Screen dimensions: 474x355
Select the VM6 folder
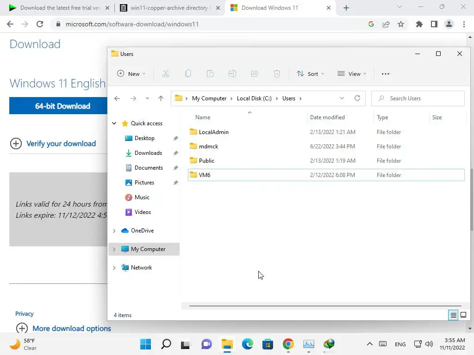[326, 175]
